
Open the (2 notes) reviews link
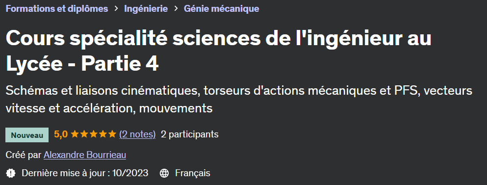pos(137,134)
